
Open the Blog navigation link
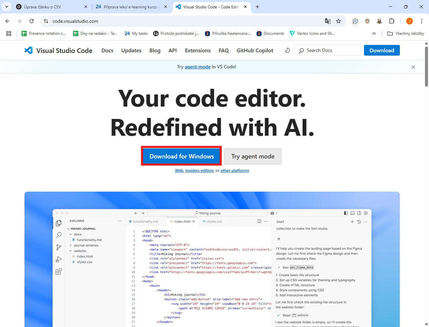click(x=155, y=51)
